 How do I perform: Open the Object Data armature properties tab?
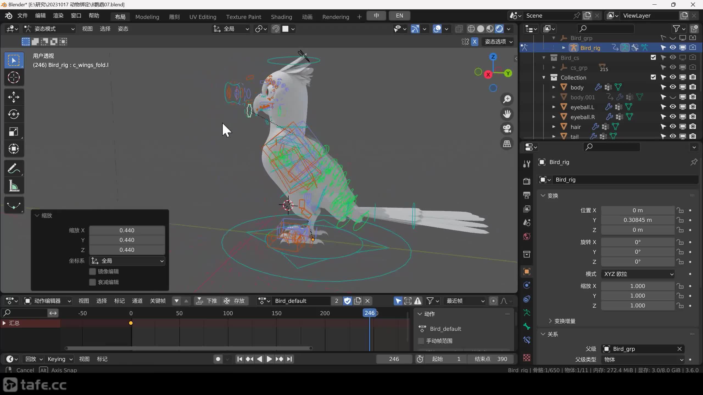pyautogui.click(x=526, y=313)
